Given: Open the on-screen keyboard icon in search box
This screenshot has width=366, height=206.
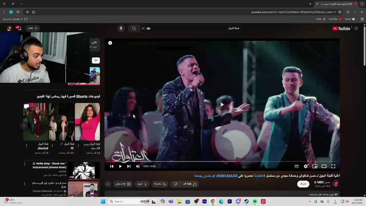Looking at the screenshot, I should click(148, 28).
